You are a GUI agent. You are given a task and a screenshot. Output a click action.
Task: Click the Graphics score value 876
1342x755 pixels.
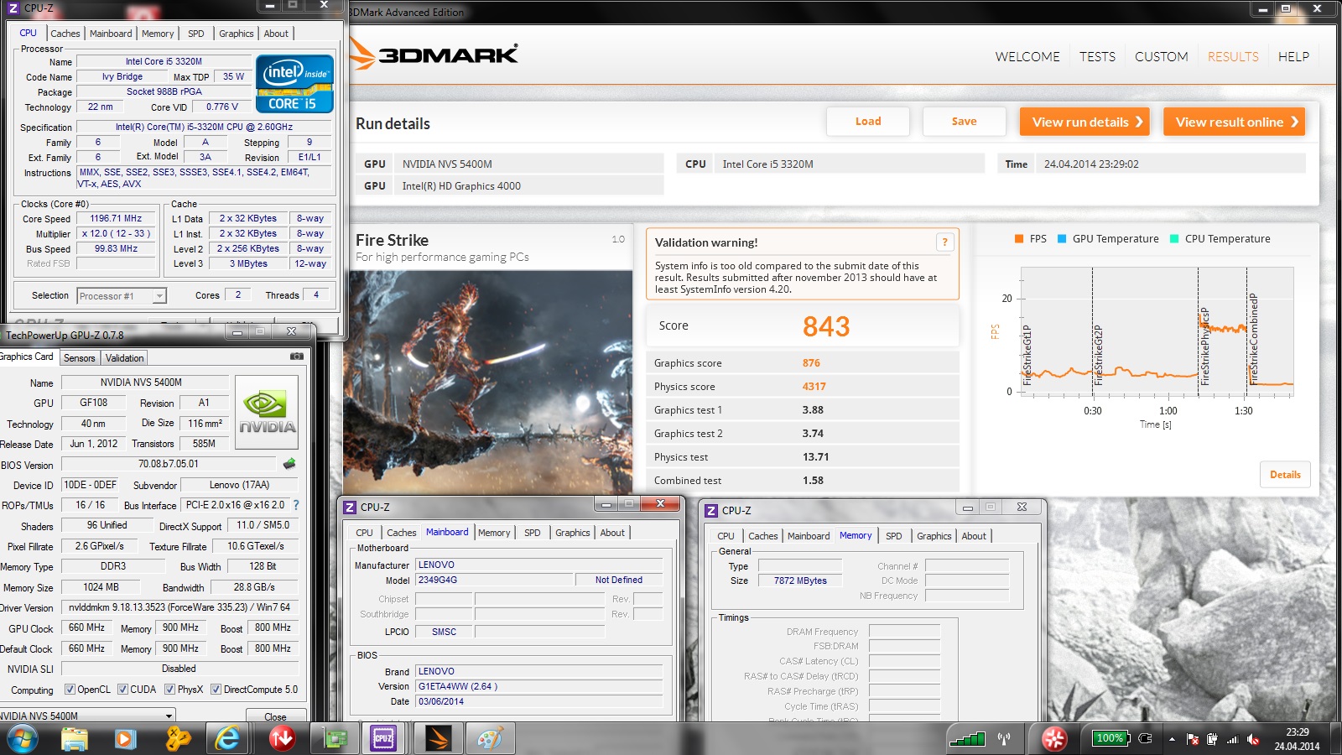point(811,363)
